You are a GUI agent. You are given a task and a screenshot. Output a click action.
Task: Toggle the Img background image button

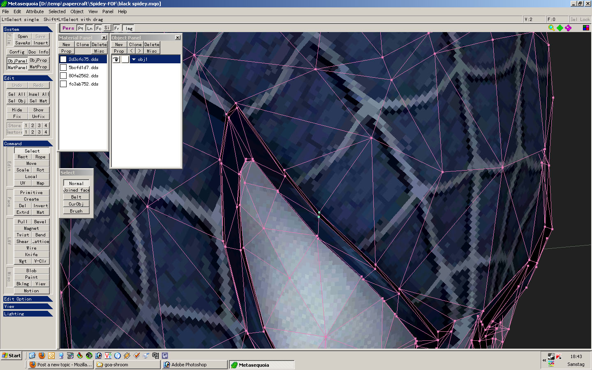129,28
